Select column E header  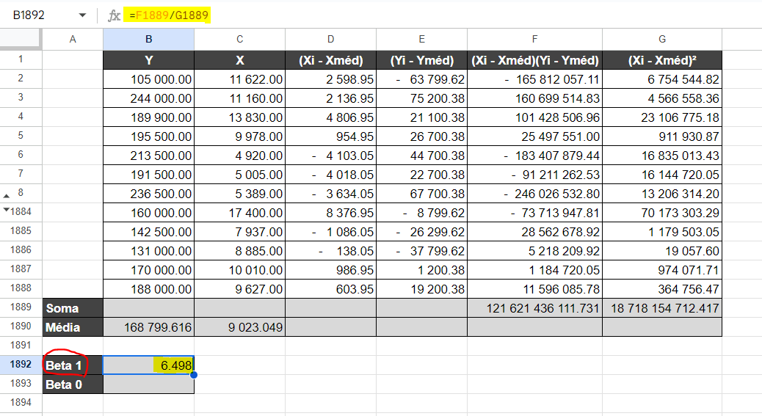point(422,40)
